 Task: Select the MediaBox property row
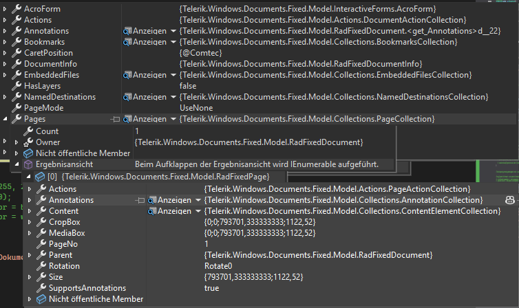point(65,233)
